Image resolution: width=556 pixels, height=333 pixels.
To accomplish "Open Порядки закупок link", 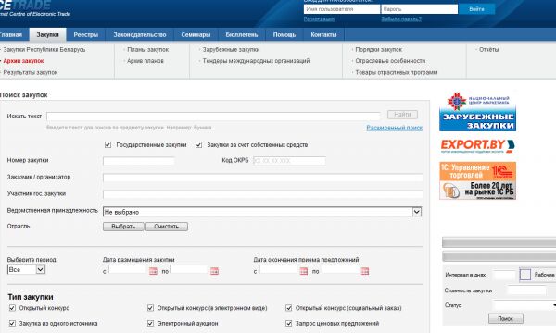I will [x=379, y=50].
